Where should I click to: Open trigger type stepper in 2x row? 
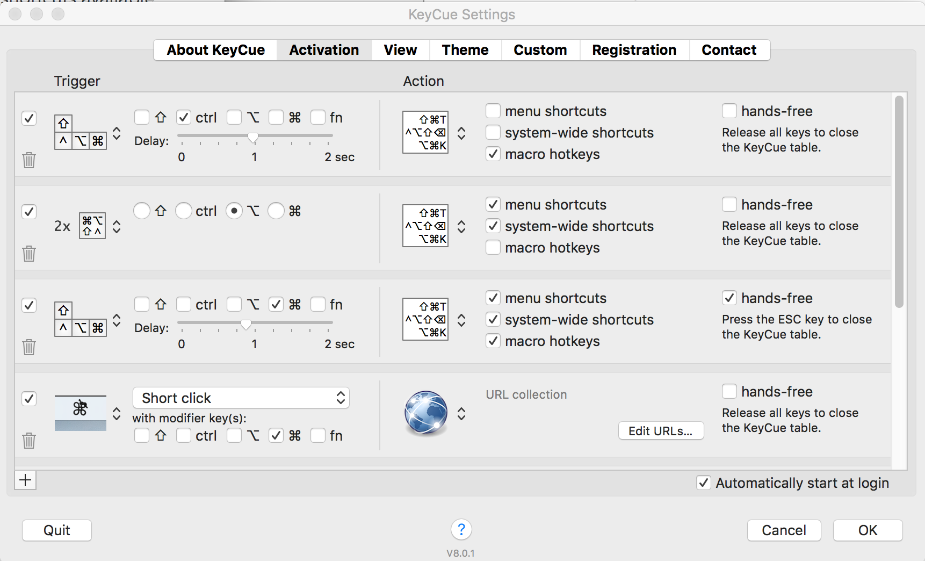(117, 226)
